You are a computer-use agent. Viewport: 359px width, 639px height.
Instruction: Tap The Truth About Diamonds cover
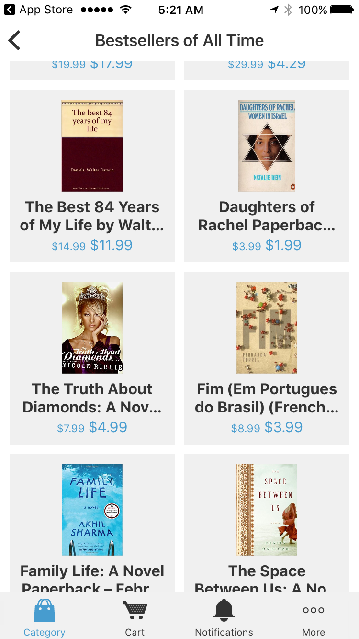[92, 328]
